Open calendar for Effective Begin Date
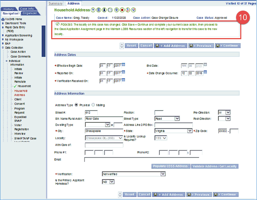 (124, 65)
